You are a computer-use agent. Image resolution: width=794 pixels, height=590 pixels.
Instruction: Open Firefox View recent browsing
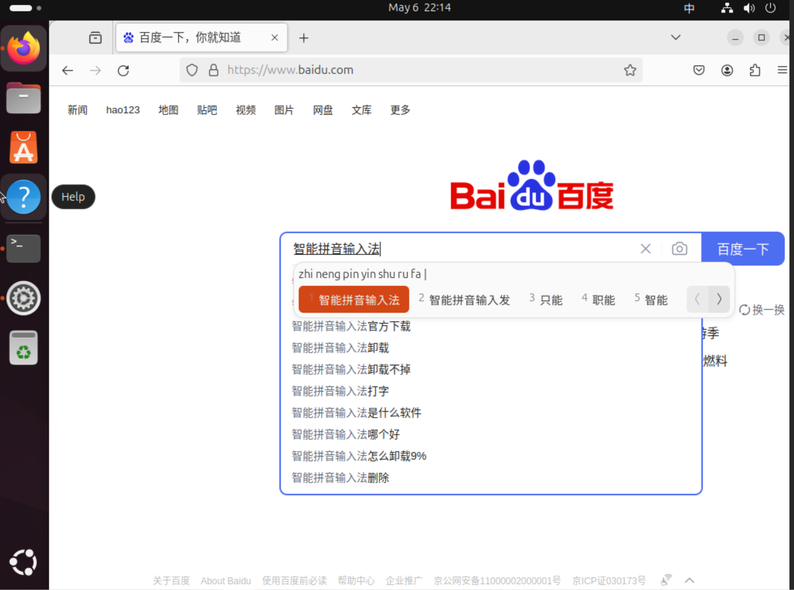click(x=95, y=38)
